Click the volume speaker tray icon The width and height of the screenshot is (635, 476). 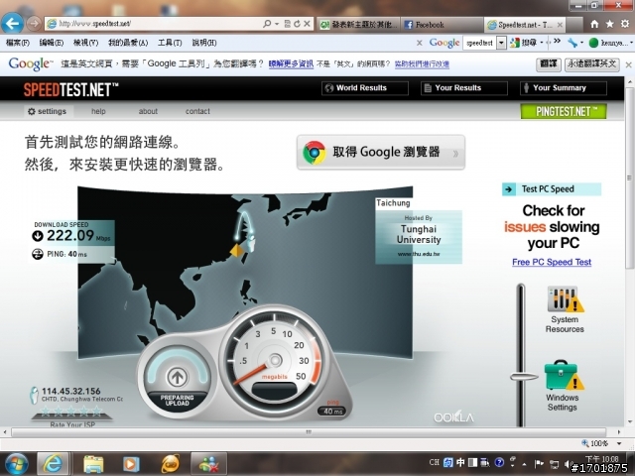[569, 464]
